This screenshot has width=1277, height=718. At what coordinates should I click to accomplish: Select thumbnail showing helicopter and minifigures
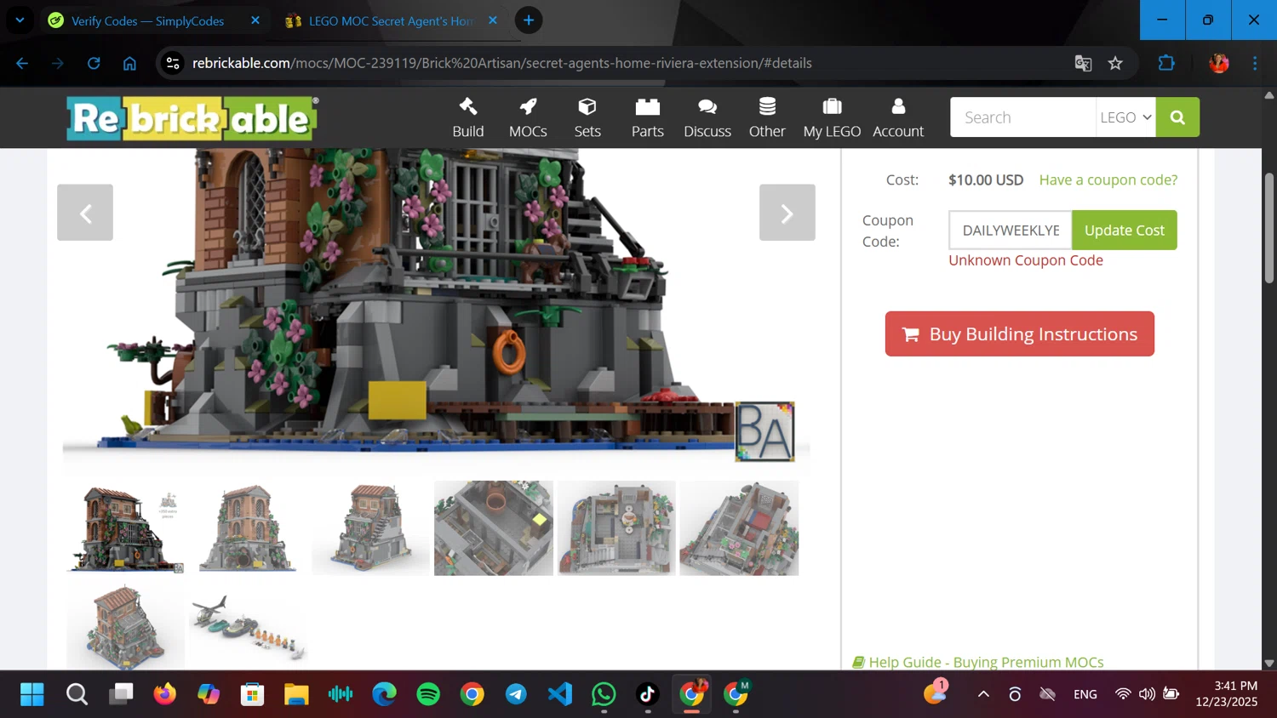coord(248,629)
